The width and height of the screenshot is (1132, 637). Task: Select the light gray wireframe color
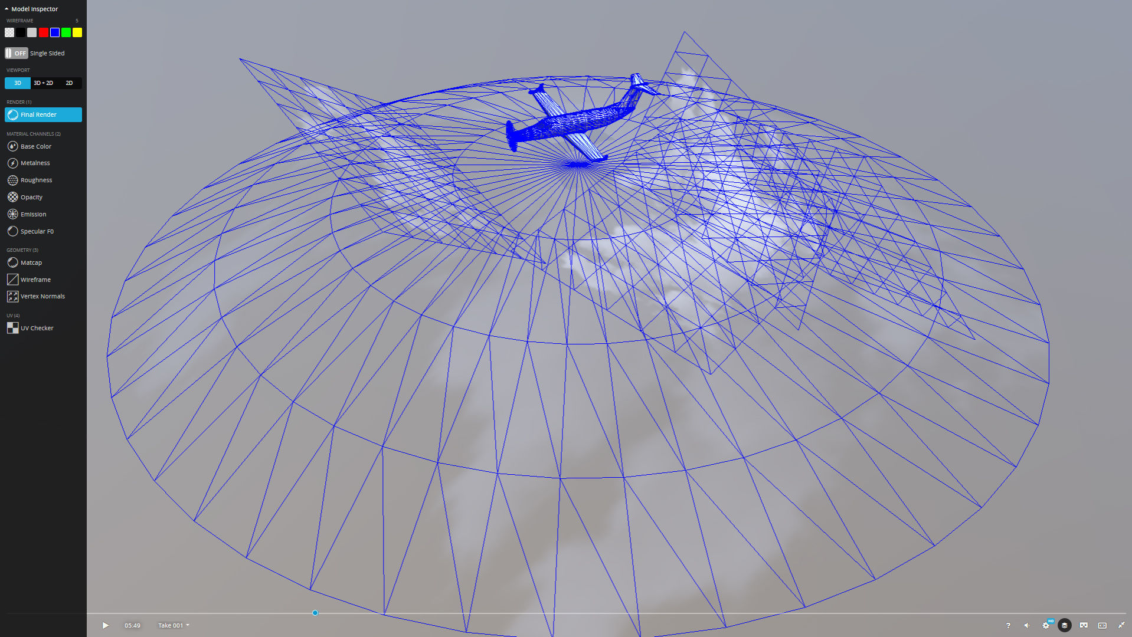tap(32, 32)
